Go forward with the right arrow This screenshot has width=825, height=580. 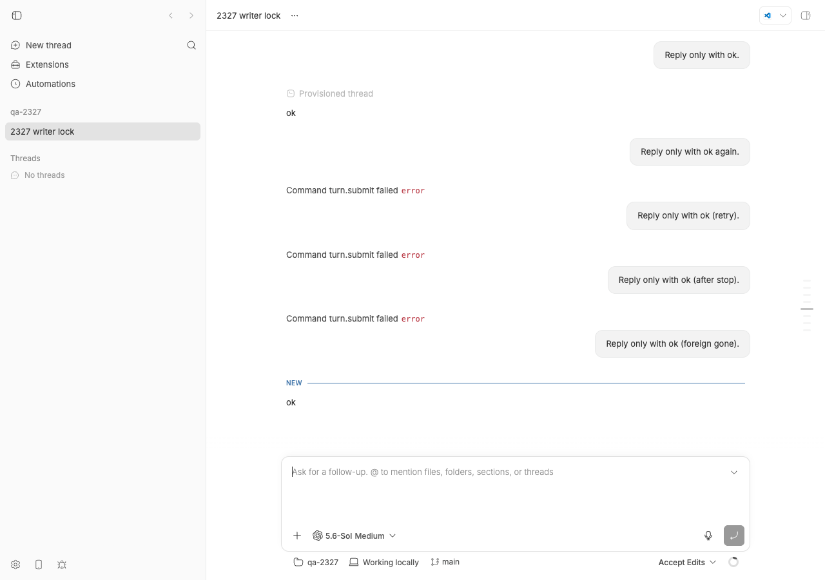191,15
